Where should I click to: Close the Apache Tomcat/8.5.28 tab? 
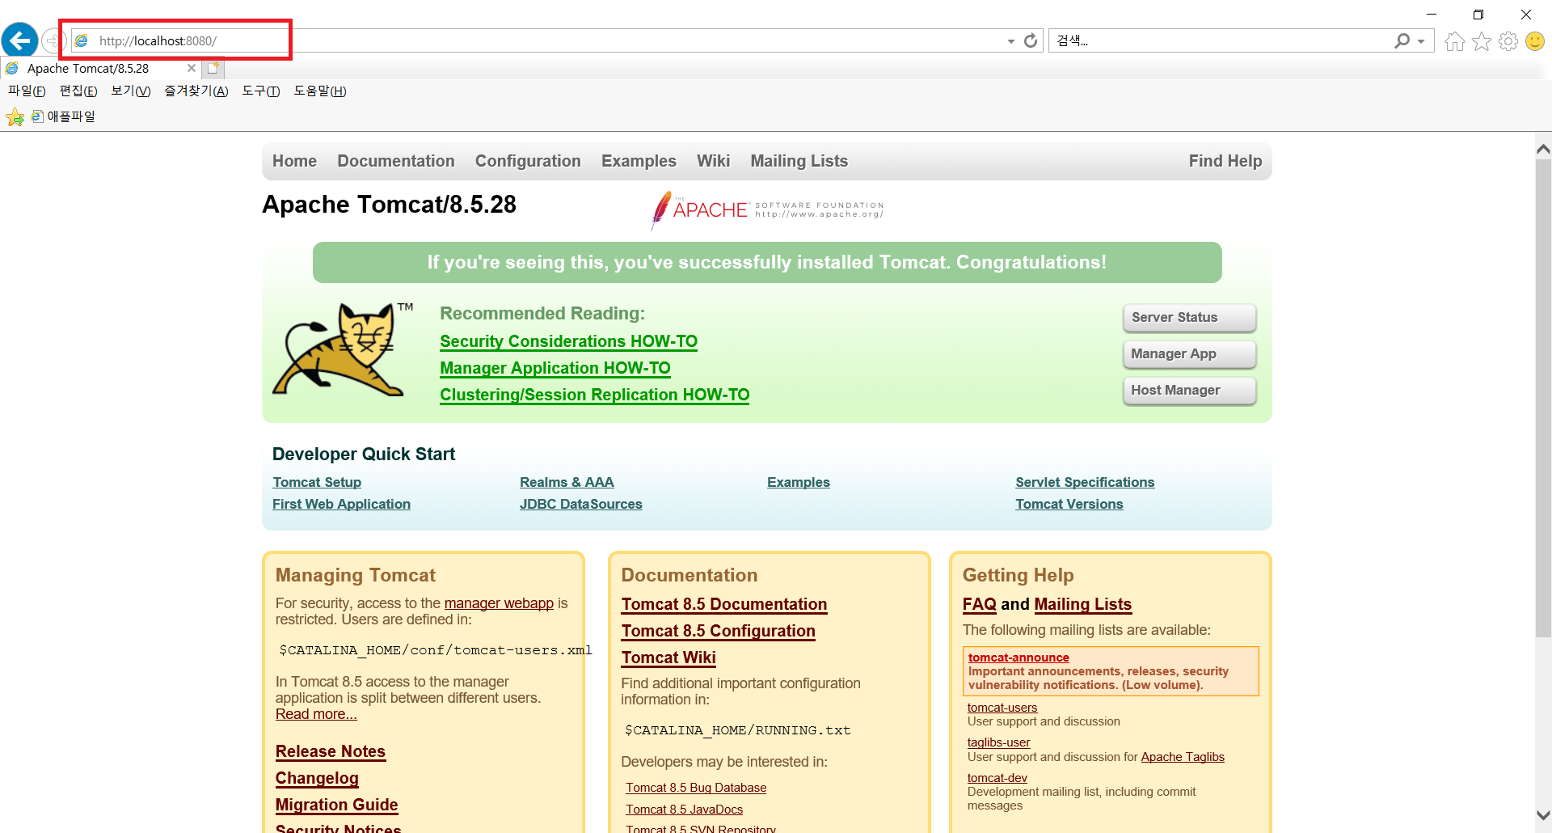tap(192, 69)
